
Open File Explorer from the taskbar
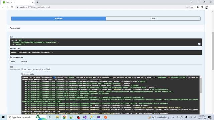[x=57, y=117]
